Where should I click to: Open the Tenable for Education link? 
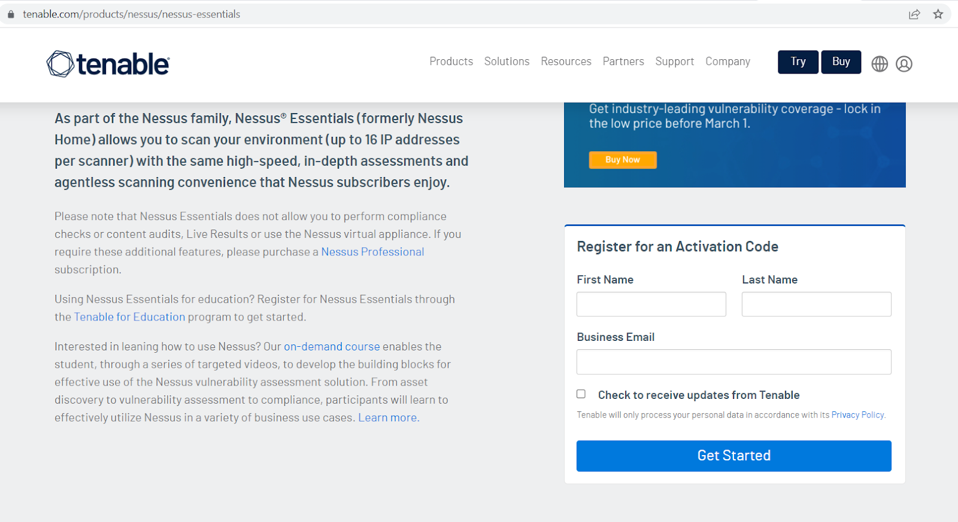129,317
